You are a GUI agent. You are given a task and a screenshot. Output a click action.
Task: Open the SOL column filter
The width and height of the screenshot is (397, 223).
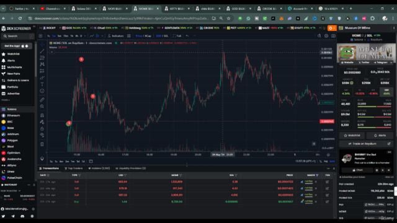[x=236, y=175]
